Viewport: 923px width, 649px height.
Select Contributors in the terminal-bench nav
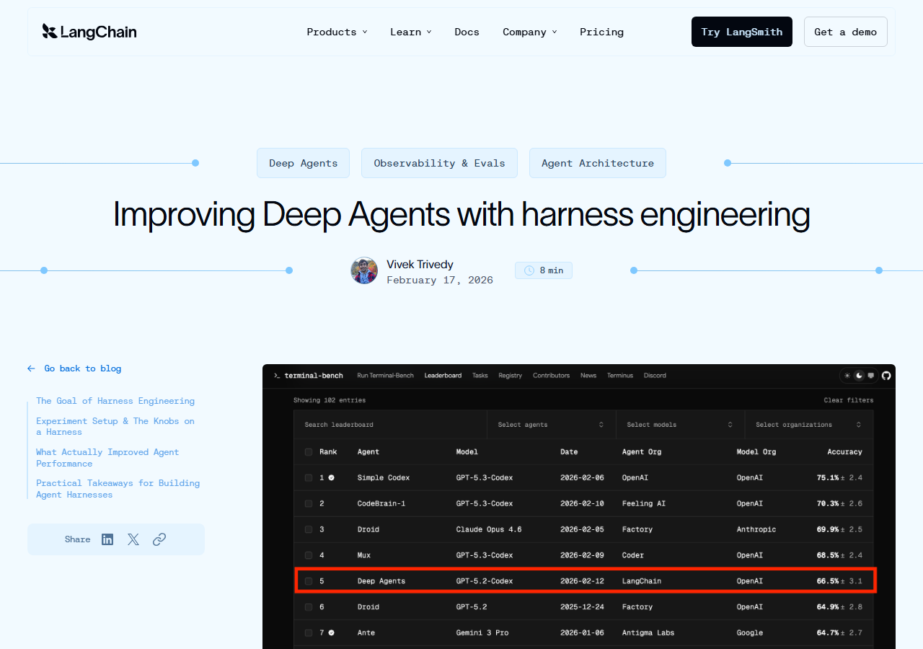point(552,376)
